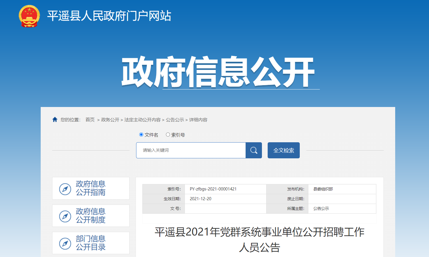This screenshot has height=257, width=429.
Task: Click publisher value 县委组织部
Action: click(x=323, y=189)
